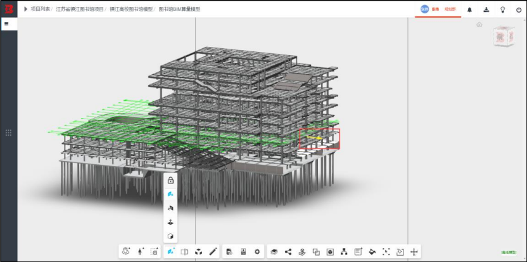Click the yellow highlighted beam in model
Image resolution: width=527 pixels, height=262 pixels.
[x=315, y=138]
